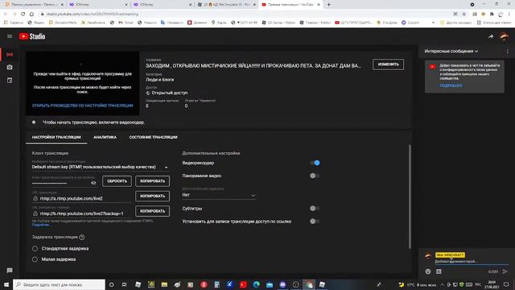Viewport: 515px width, 290px height.
Task: Enable the Панорамное видео switch
Action: (315, 176)
